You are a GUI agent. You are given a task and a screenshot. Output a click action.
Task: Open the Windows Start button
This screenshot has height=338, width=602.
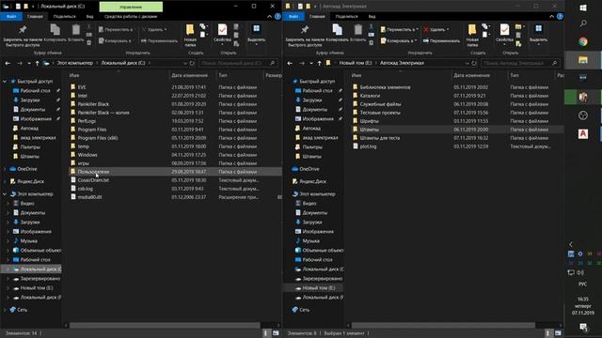pos(583,8)
